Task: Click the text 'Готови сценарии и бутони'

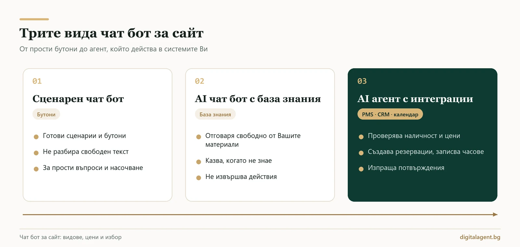Action: 84,136
